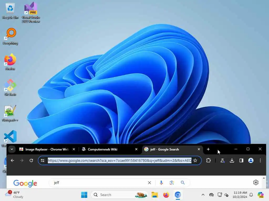Open a new Chrome tab
Screen dimensions: 269x201
coord(208,149)
